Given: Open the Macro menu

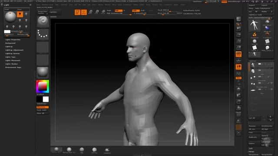Looking at the screenshot, I should click(94, 5).
